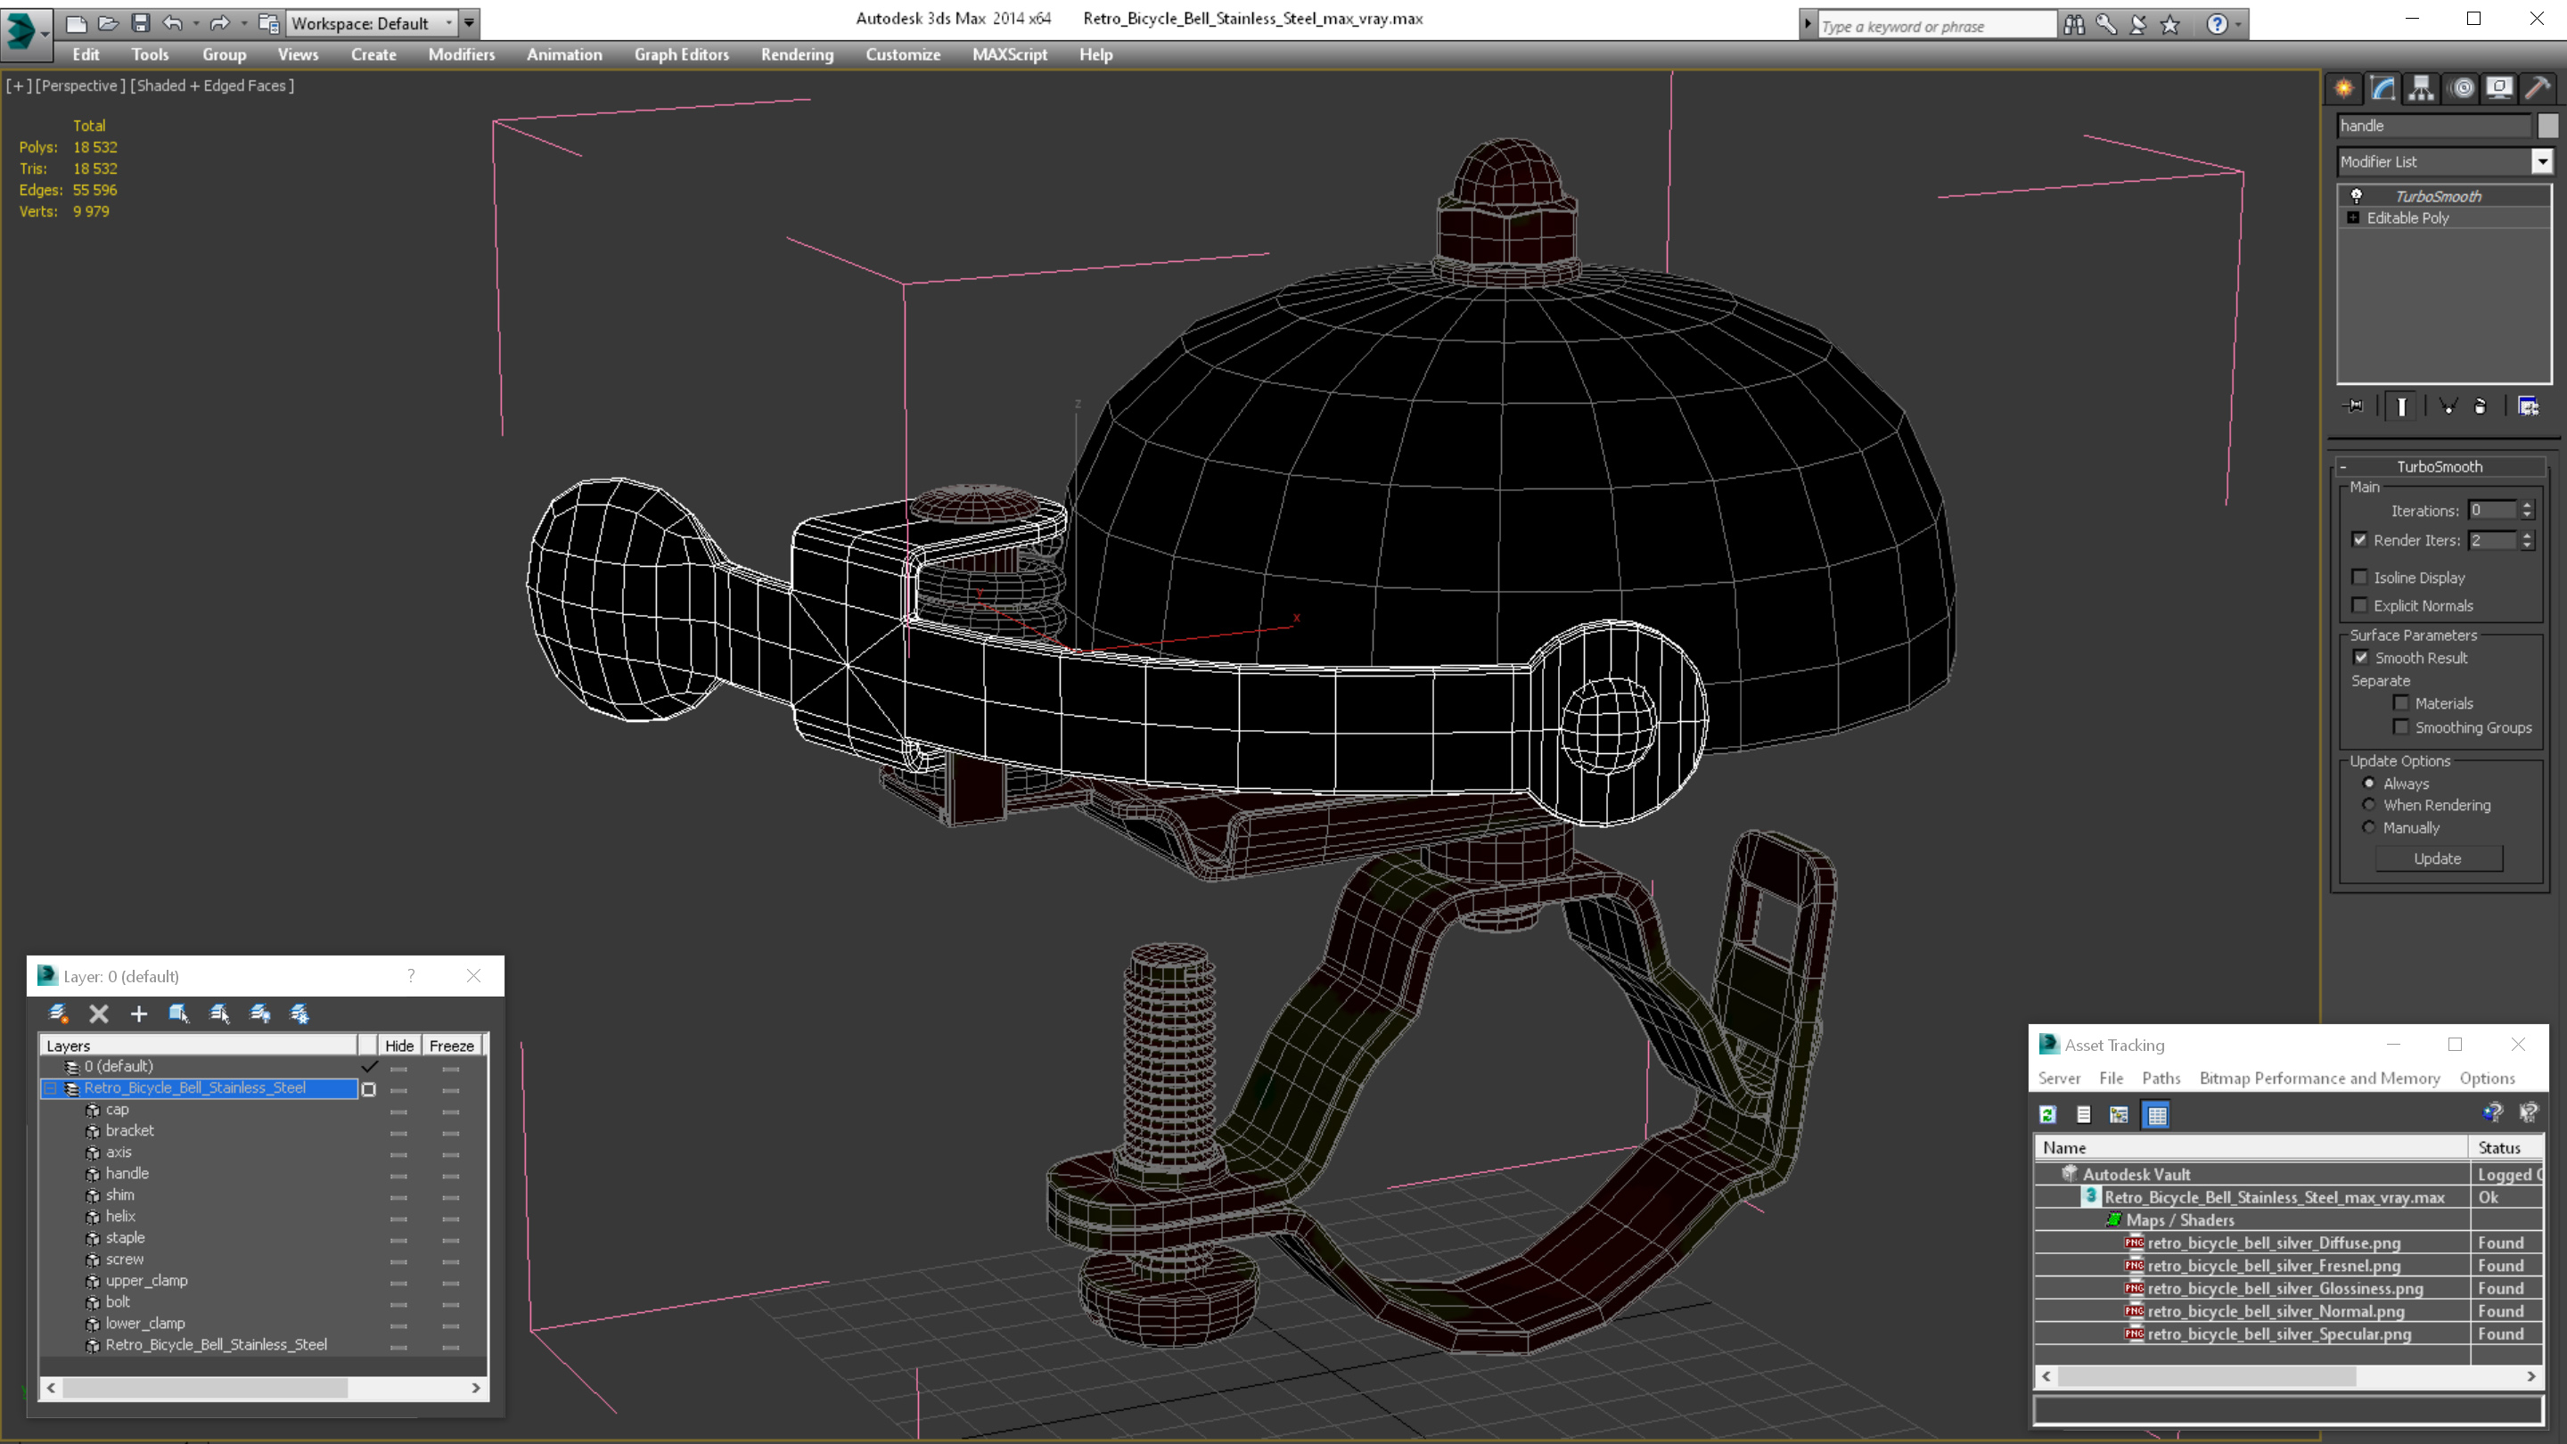Viewport: 2567px width, 1444px height.
Task: Open the MAXScript menu
Action: pyautogui.click(x=1010, y=54)
